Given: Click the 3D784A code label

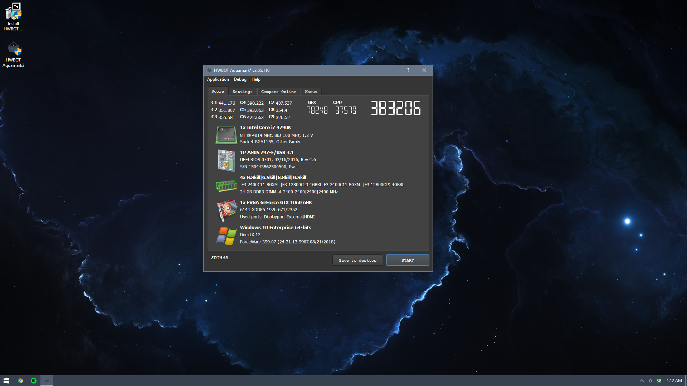Looking at the screenshot, I should tap(219, 258).
